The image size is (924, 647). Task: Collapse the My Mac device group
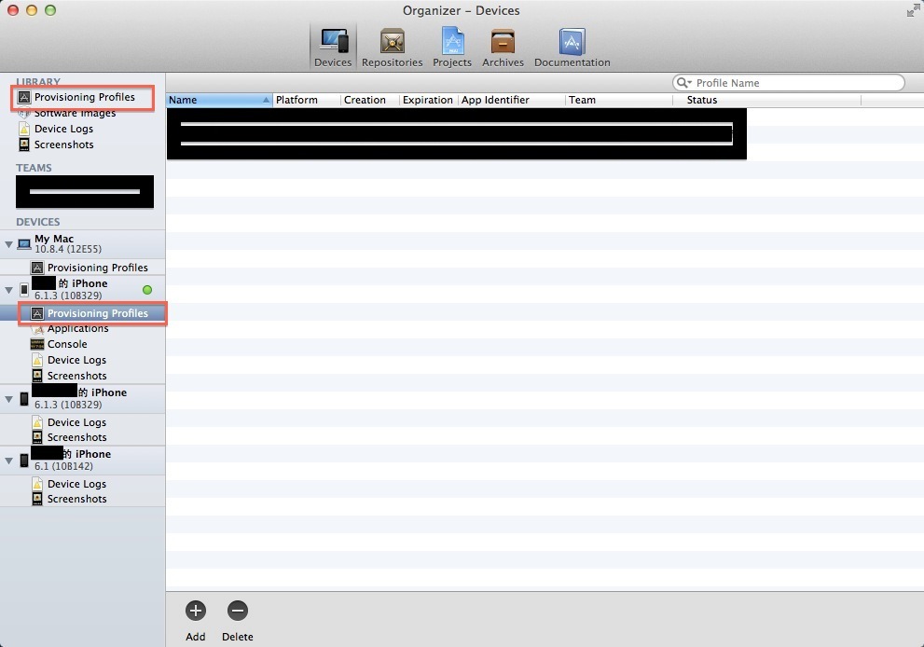click(8, 244)
